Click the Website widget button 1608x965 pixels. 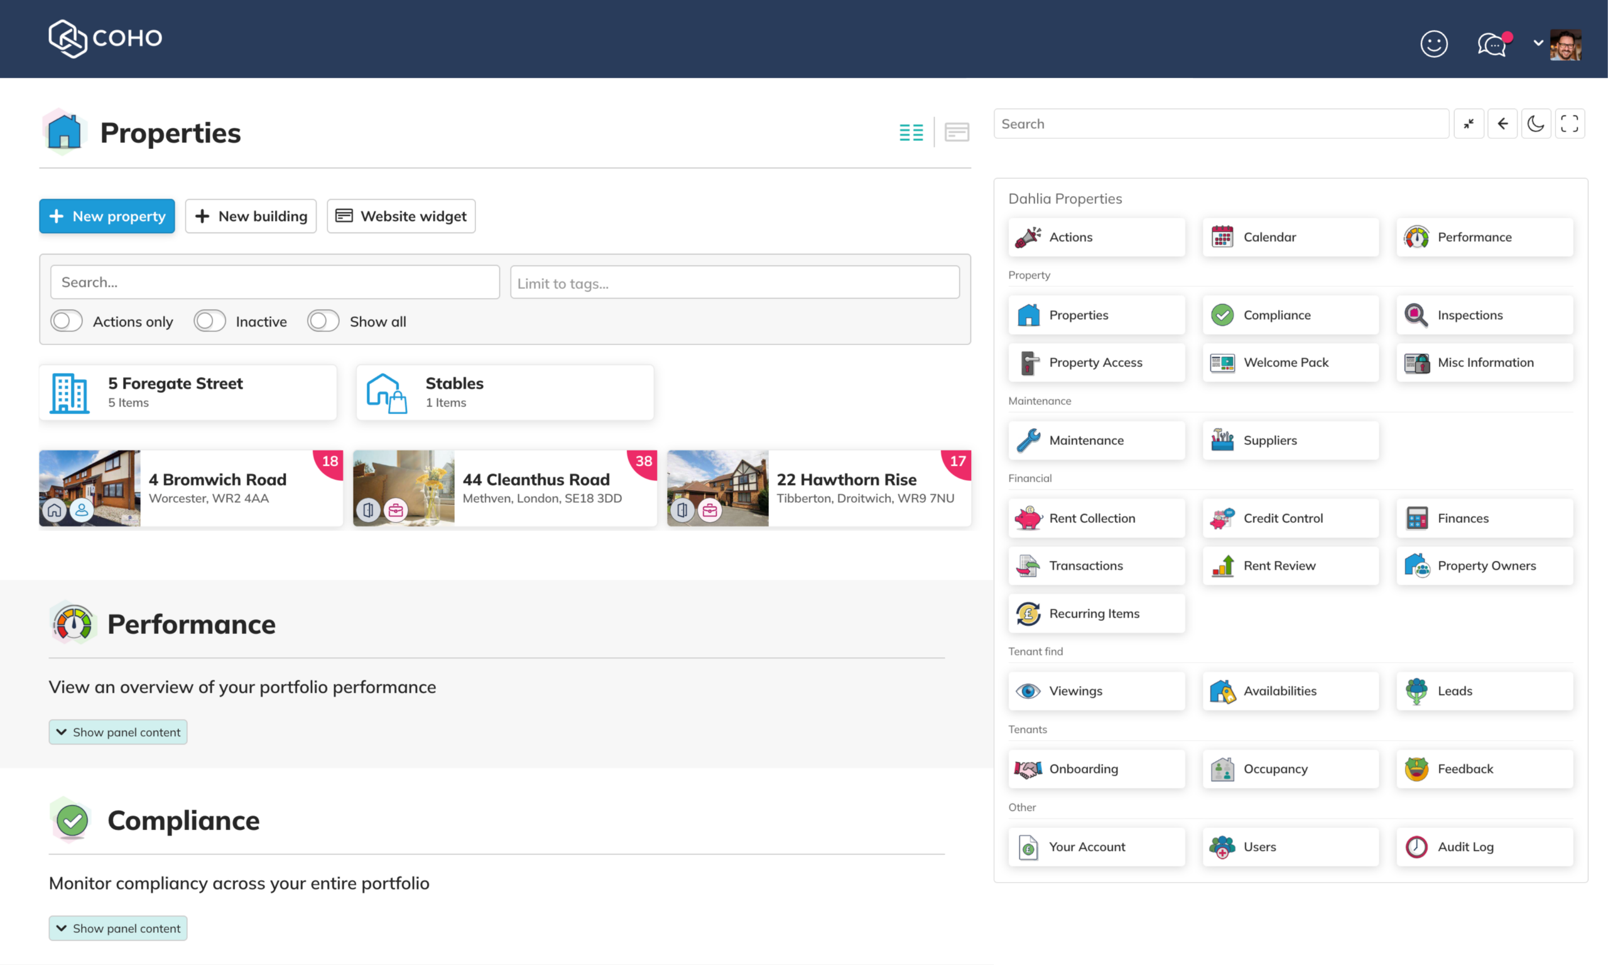(401, 216)
